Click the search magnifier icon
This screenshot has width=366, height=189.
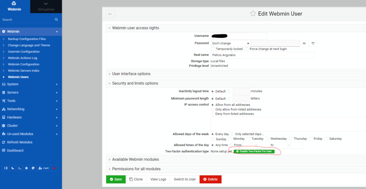tap(56, 20)
